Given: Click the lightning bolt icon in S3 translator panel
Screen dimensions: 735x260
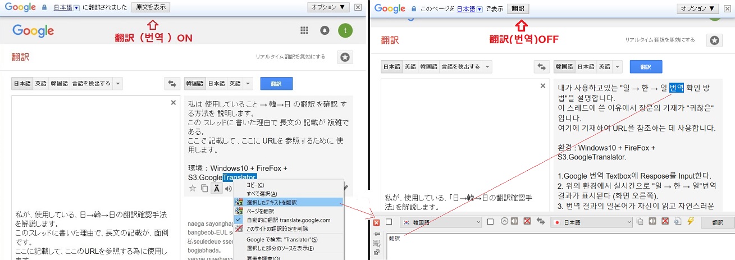Looking at the screenshot, I should (690, 221).
